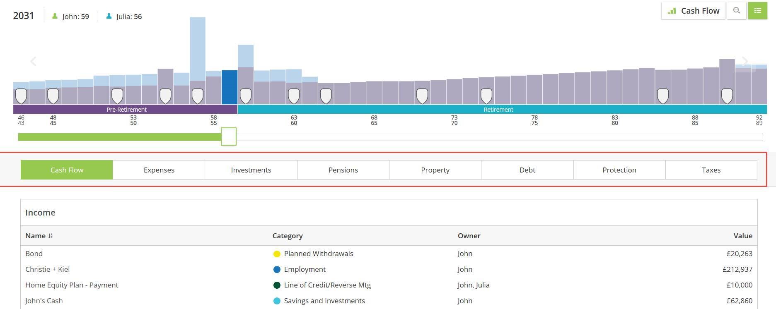Click the green list view icon
776x309 pixels.
coord(757,11)
